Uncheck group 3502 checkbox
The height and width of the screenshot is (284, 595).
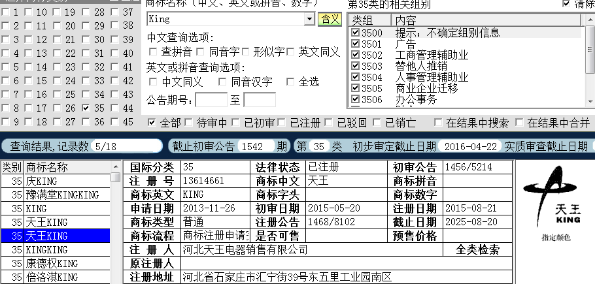point(355,55)
